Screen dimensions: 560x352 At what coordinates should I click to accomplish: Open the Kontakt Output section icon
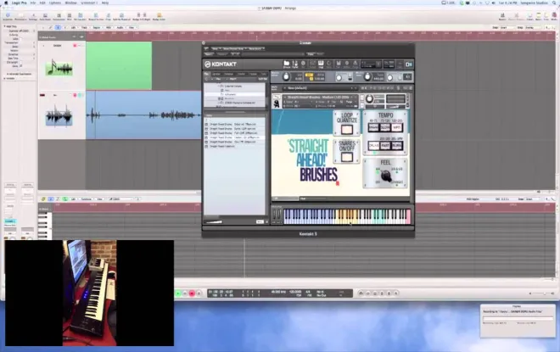(312, 64)
